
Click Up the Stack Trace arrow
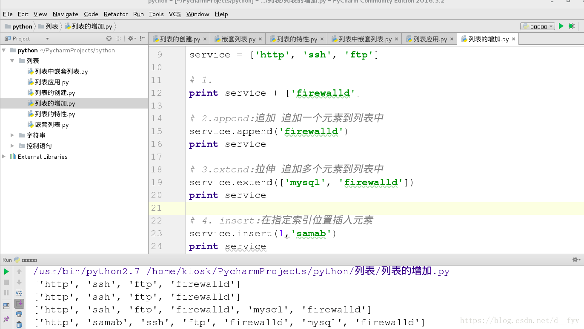pos(19,272)
